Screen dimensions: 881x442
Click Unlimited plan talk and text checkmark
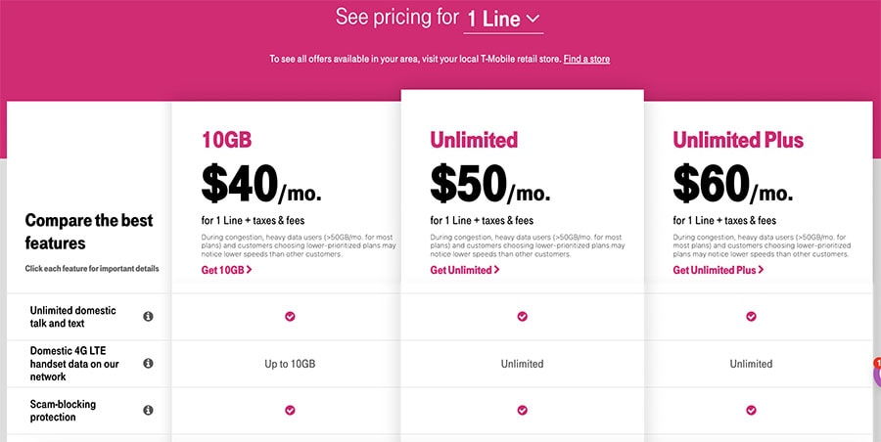pyautogui.click(x=523, y=317)
